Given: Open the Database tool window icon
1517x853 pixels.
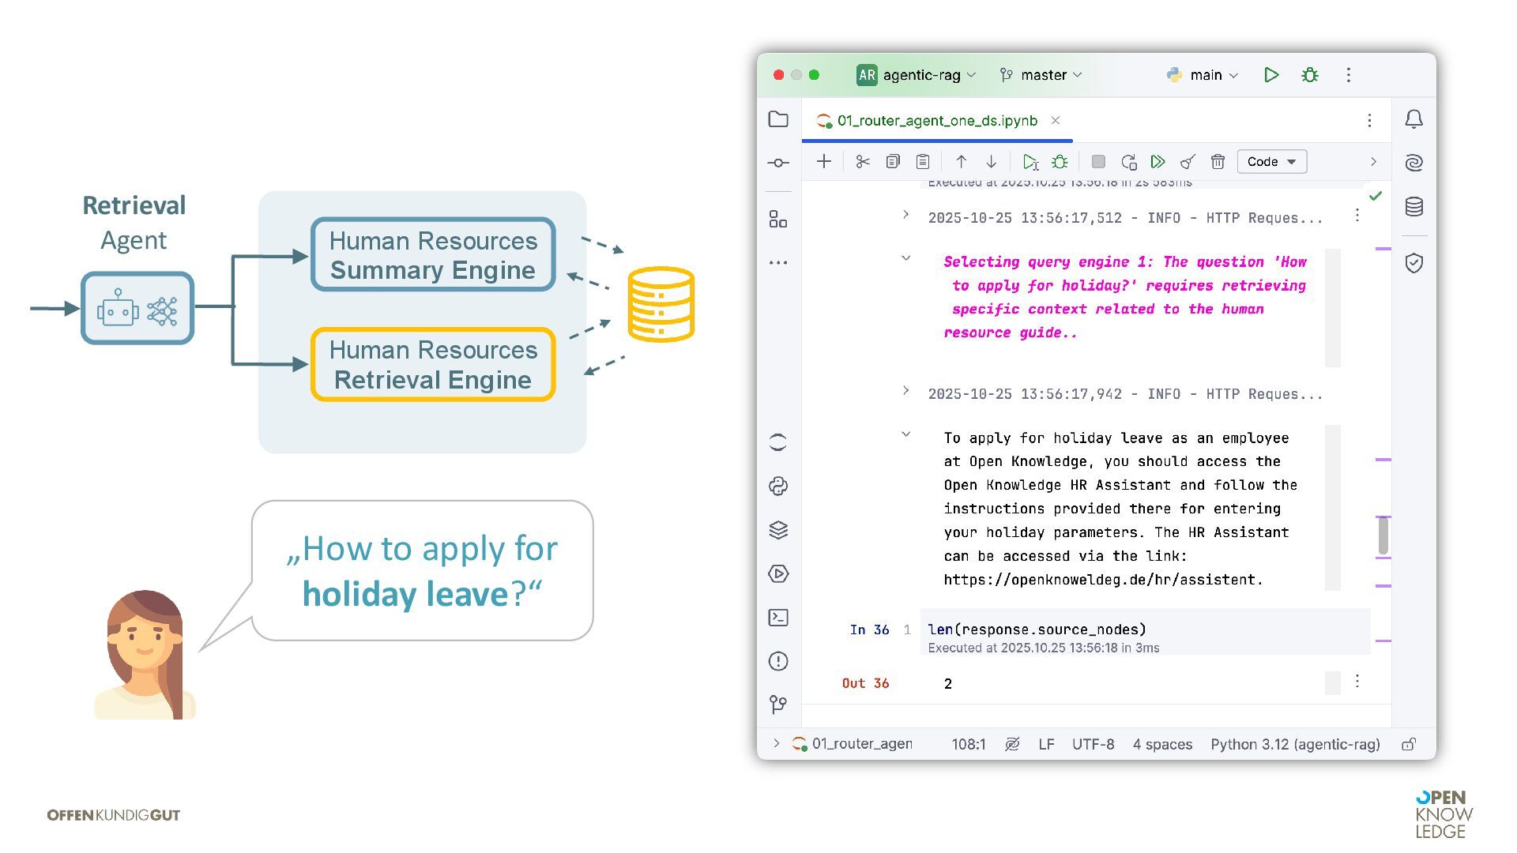Looking at the screenshot, I should 1413,207.
